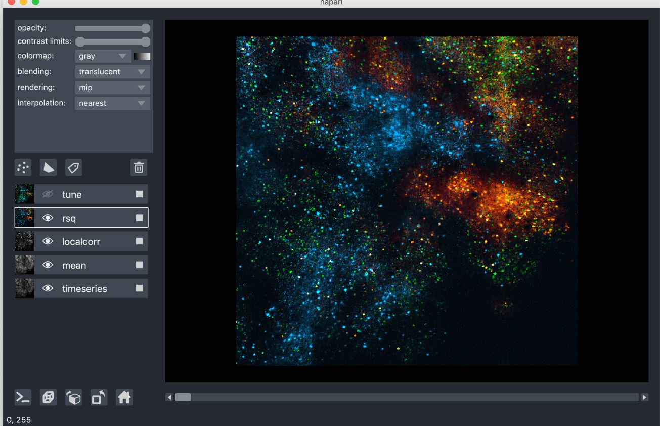Hide the localcorr layer
Image resolution: width=660 pixels, height=426 pixels.
point(48,242)
